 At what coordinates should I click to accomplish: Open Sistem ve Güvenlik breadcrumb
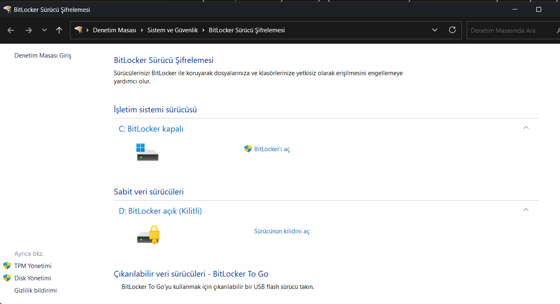click(x=173, y=30)
